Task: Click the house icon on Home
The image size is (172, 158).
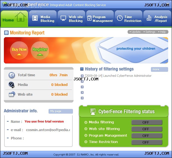Action: tap(21, 16)
